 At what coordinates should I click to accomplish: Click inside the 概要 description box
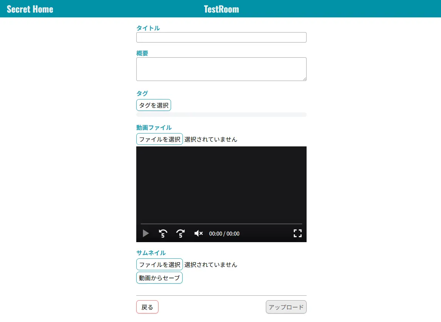[x=221, y=69]
